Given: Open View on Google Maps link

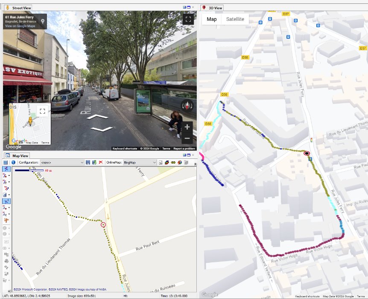Looking at the screenshot, I should point(20,26).
